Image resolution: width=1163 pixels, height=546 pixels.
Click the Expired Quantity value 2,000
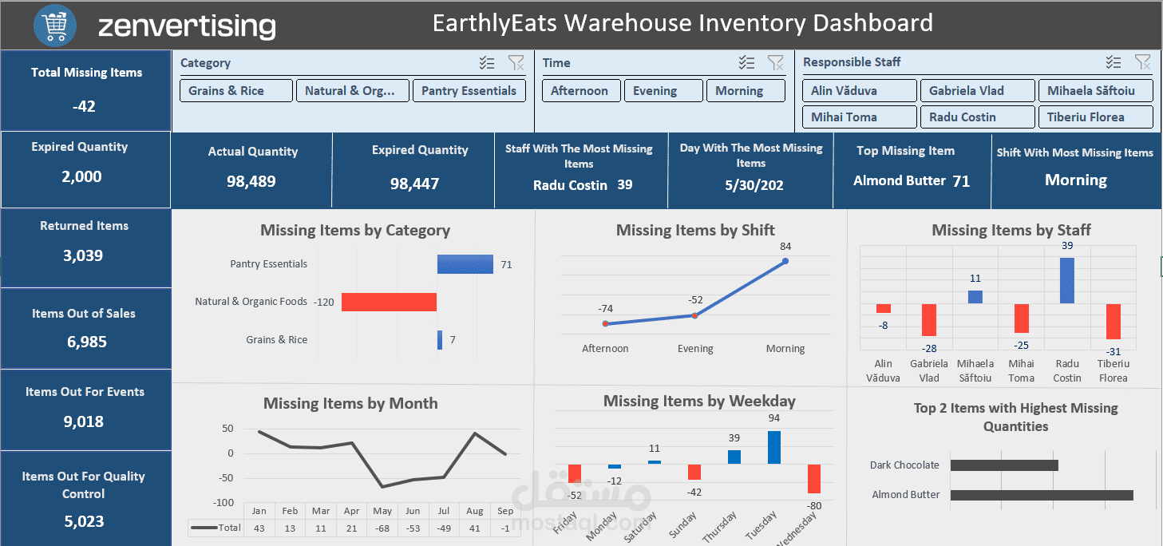81,177
